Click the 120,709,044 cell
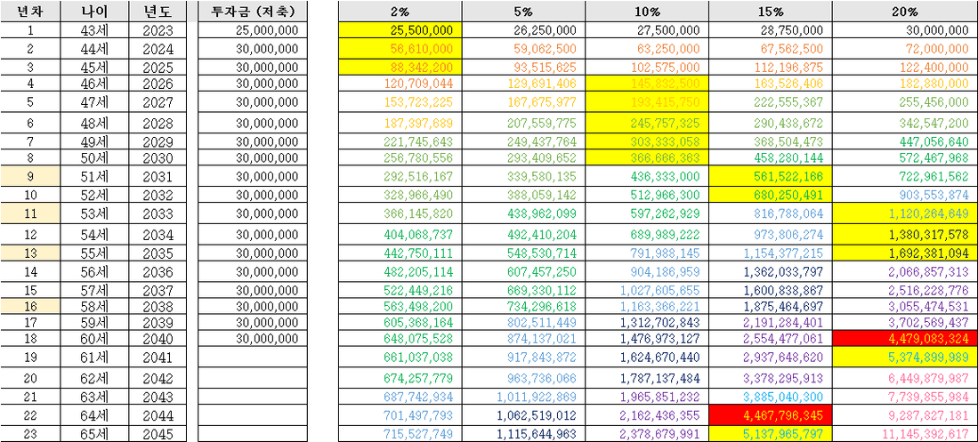This screenshot has width=978, height=442. (400, 84)
